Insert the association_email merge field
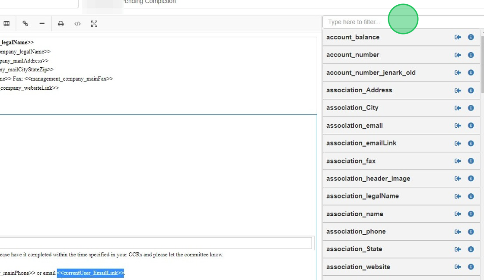This screenshot has width=484, height=280. (458, 126)
